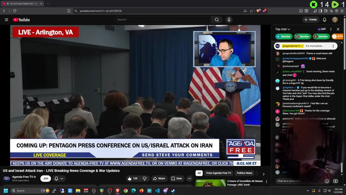Open three-dot menu for BBC Earth video
Viewport: 346px width, 195px height.
266,182
